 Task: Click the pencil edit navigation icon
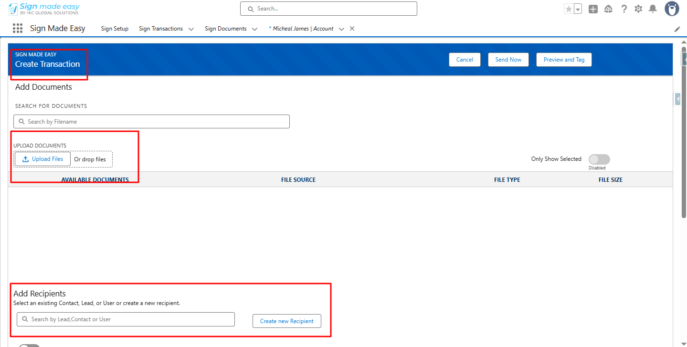[x=677, y=29]
